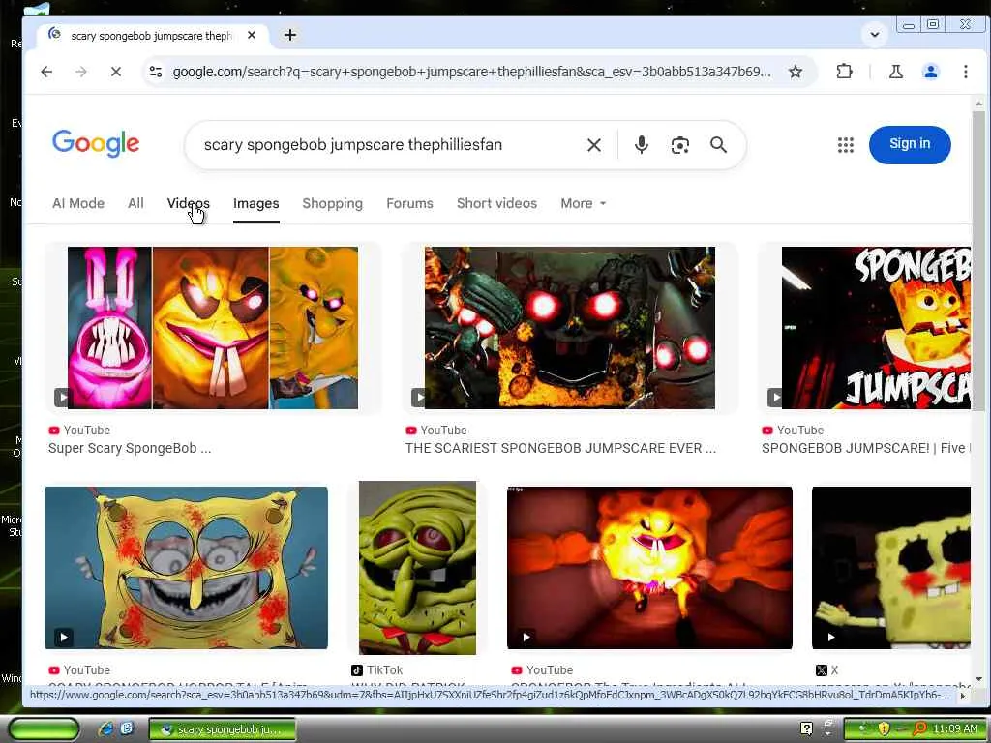Screen dimensions: 991x743
Task: Search by image with Google Lens
Action: (680, 145)
